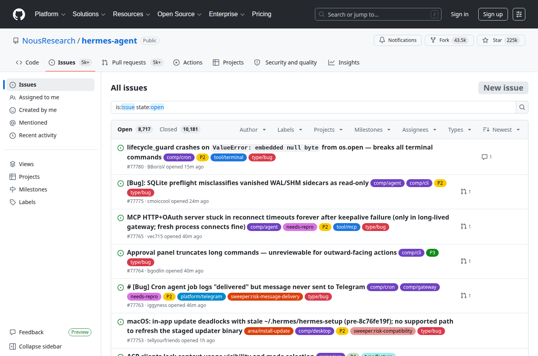This screenshot has height=356, width=538.
Task: Fork the hermes-agent repository
Action: point(449,40)
